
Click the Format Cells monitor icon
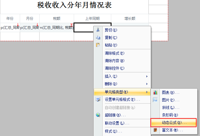pos(98,99)
